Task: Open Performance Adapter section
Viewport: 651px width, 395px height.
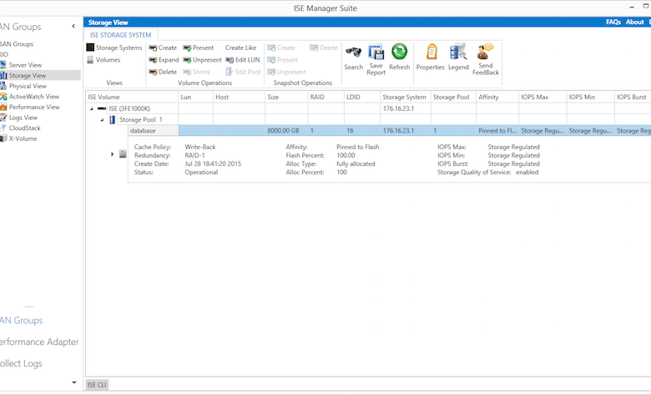Action: pos(39,342)
